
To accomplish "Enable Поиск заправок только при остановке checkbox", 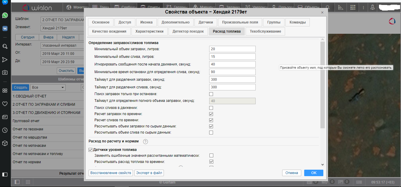I will pos(211,94).
